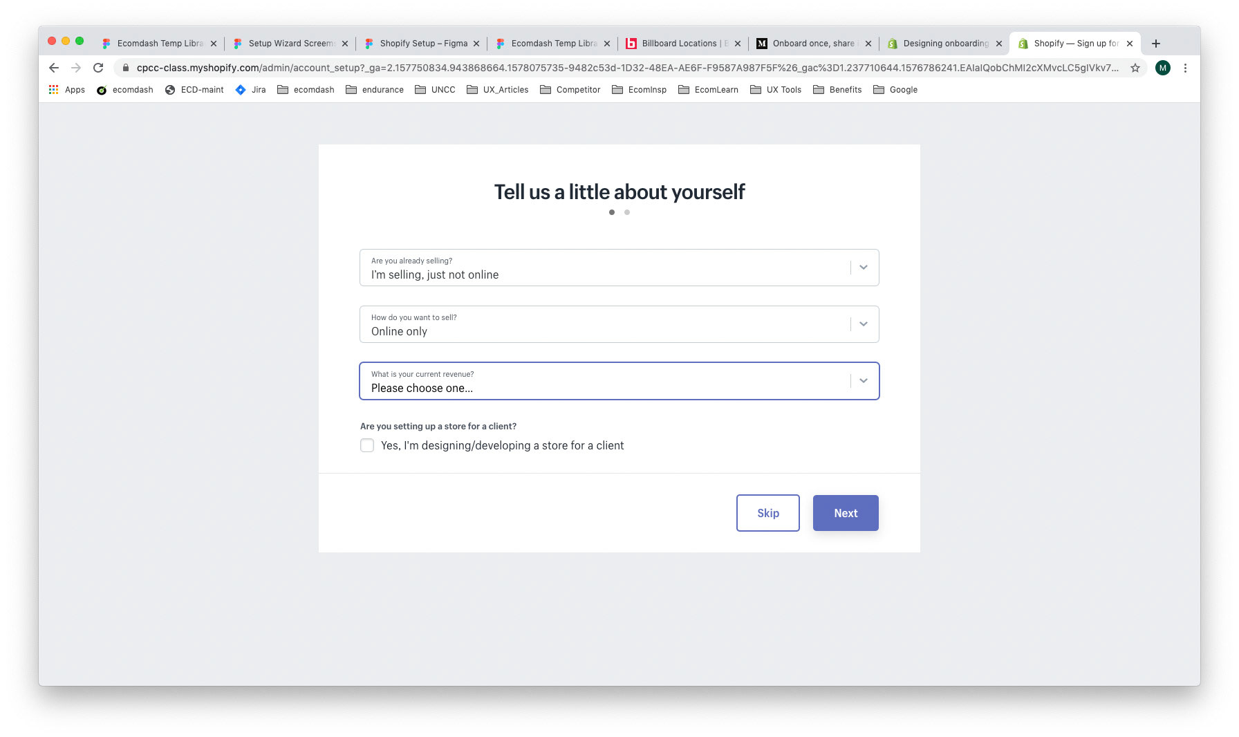Close the Onboard once, share tab
Viewport: 1239px width, 737px height.
click(x=868, y=44)
